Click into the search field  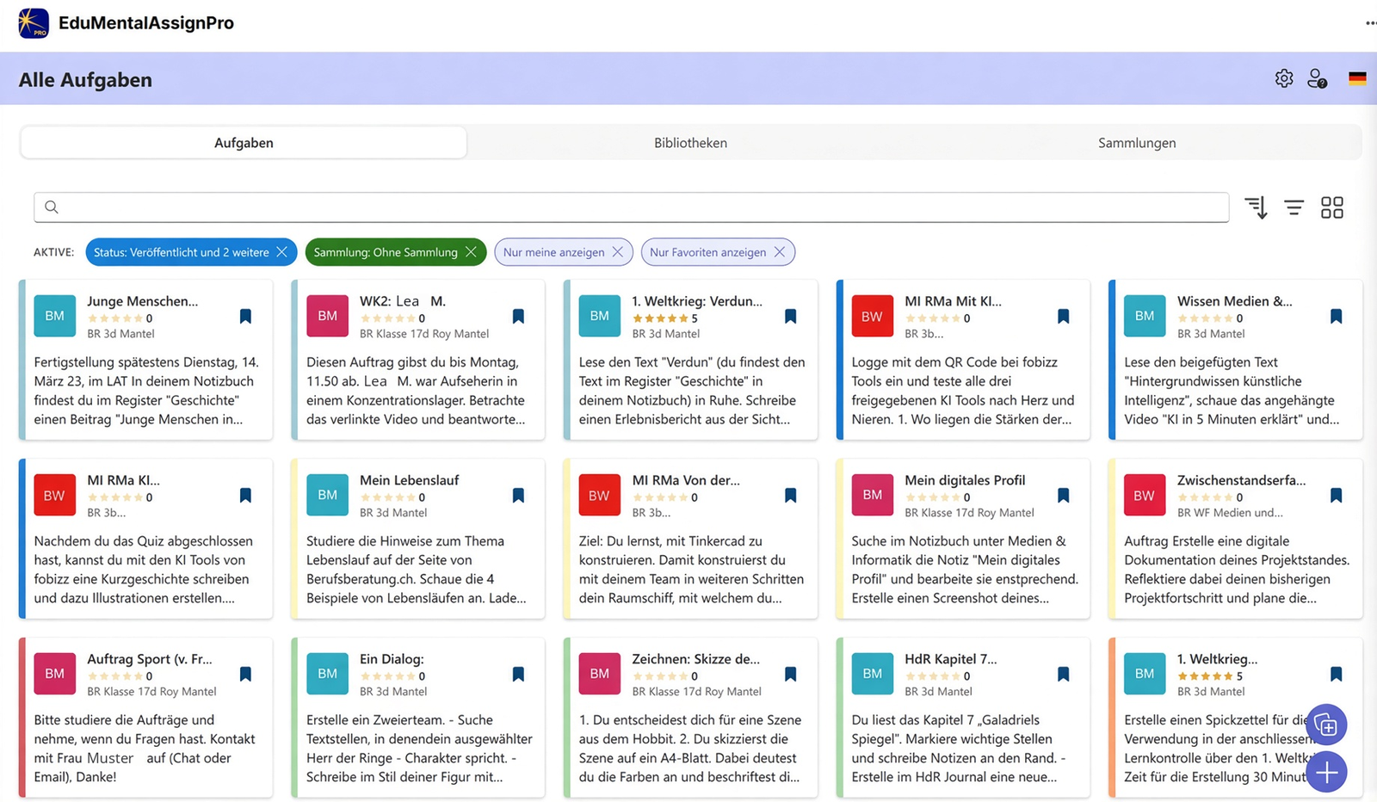pos(631,207)
